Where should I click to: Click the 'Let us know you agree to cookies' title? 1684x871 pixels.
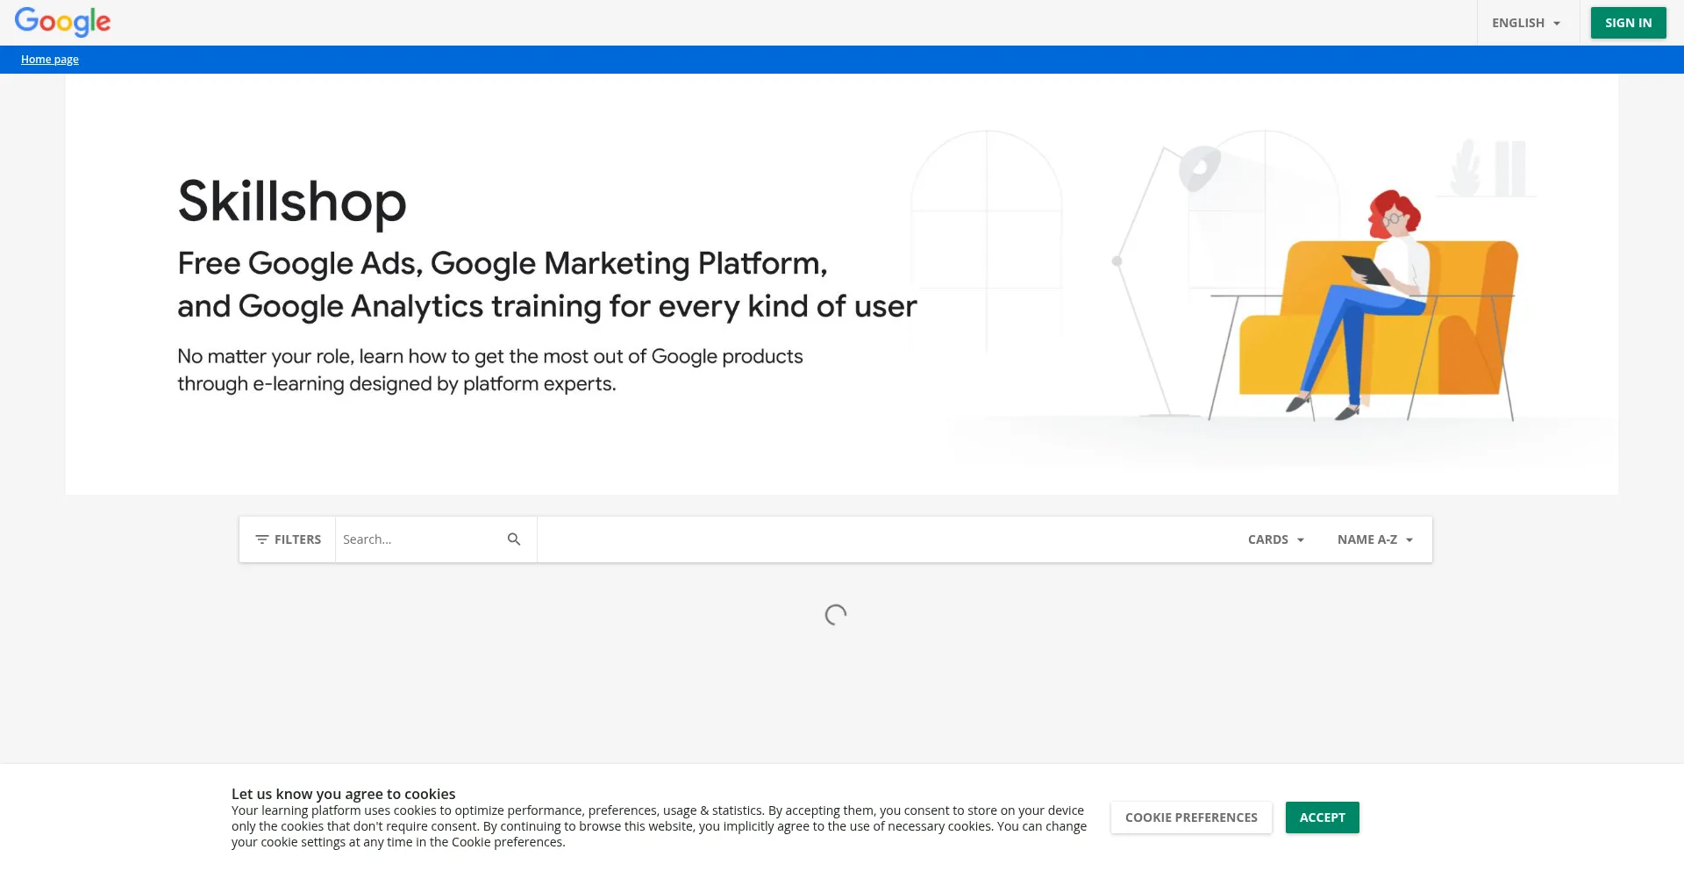[343, 794]
